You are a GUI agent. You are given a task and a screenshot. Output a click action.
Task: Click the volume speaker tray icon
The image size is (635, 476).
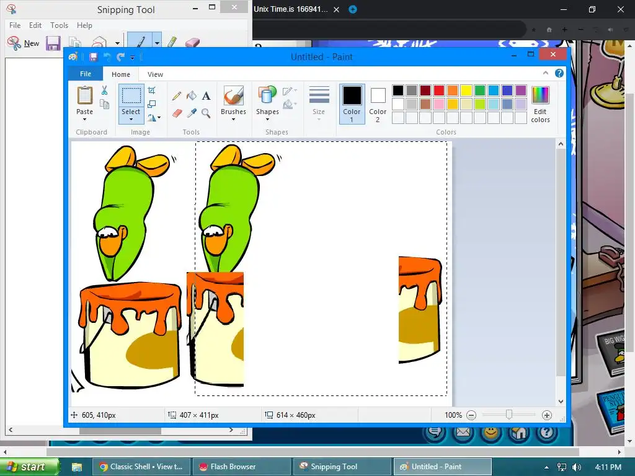tap(577, 467)
